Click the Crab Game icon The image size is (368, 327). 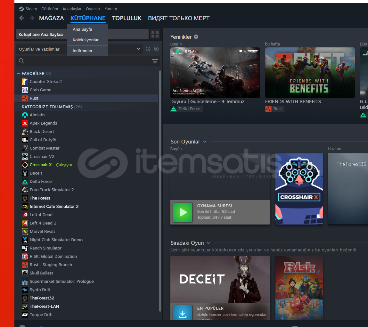click(25, 90)
